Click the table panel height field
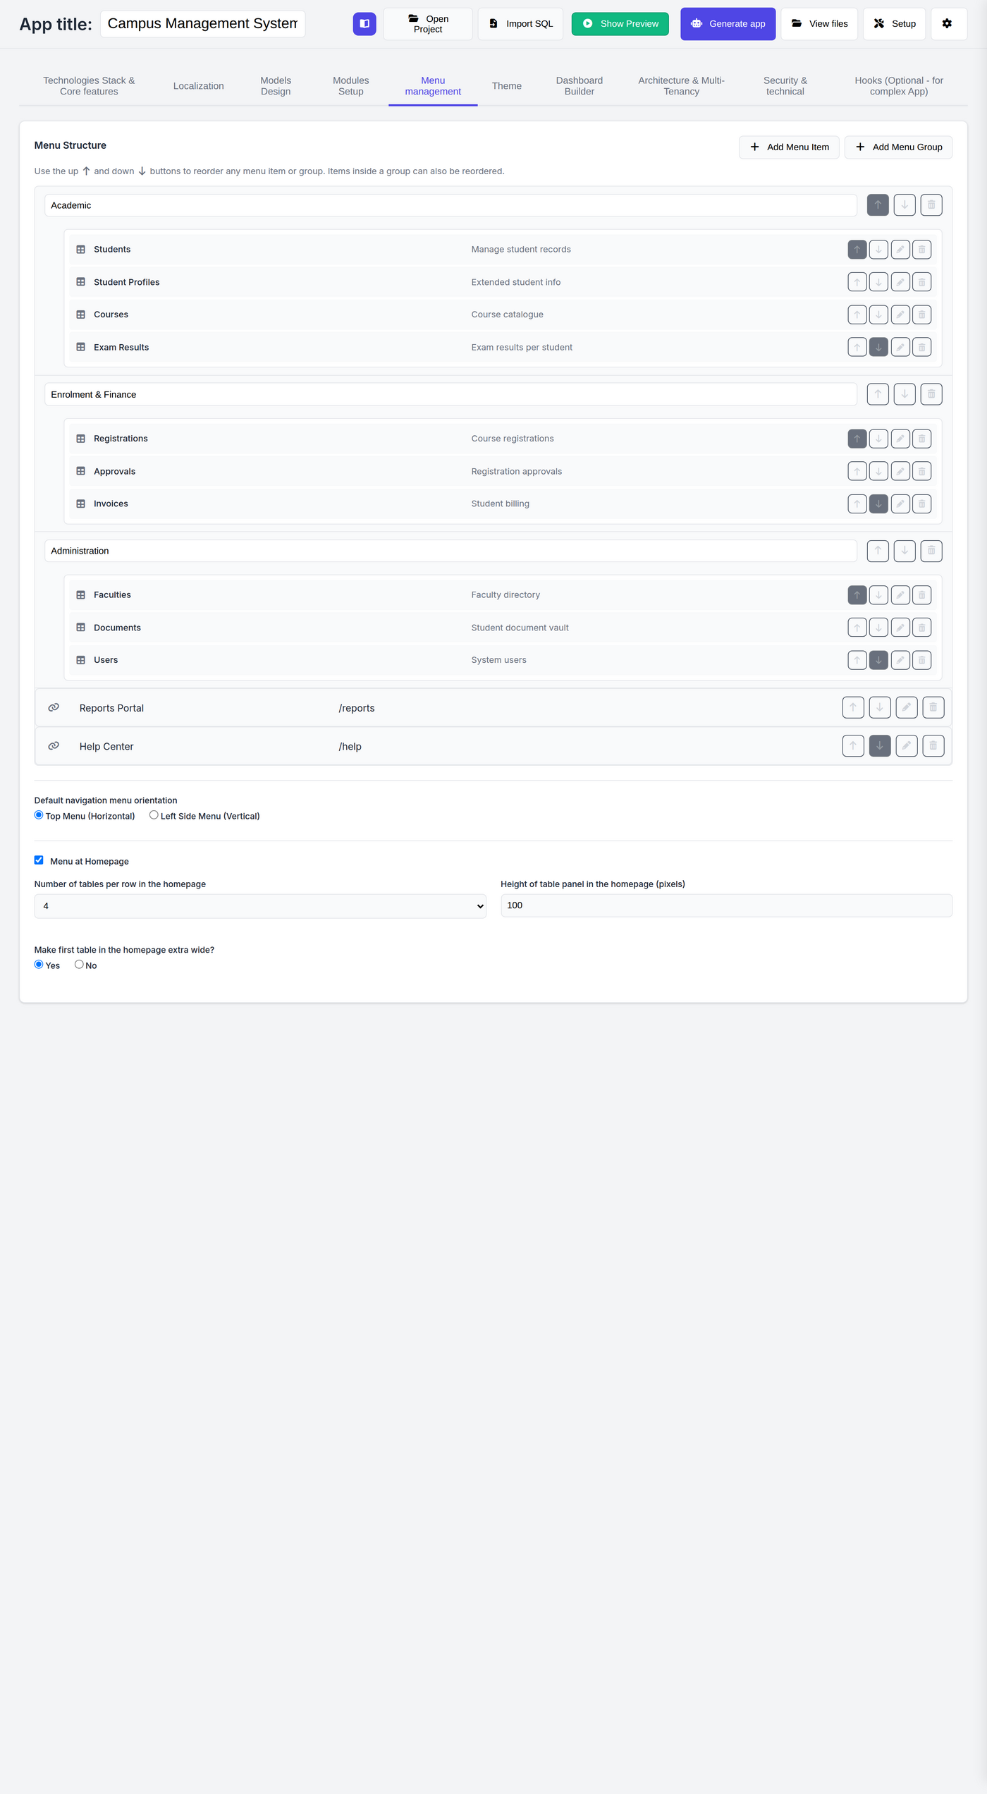 [726, 905]
